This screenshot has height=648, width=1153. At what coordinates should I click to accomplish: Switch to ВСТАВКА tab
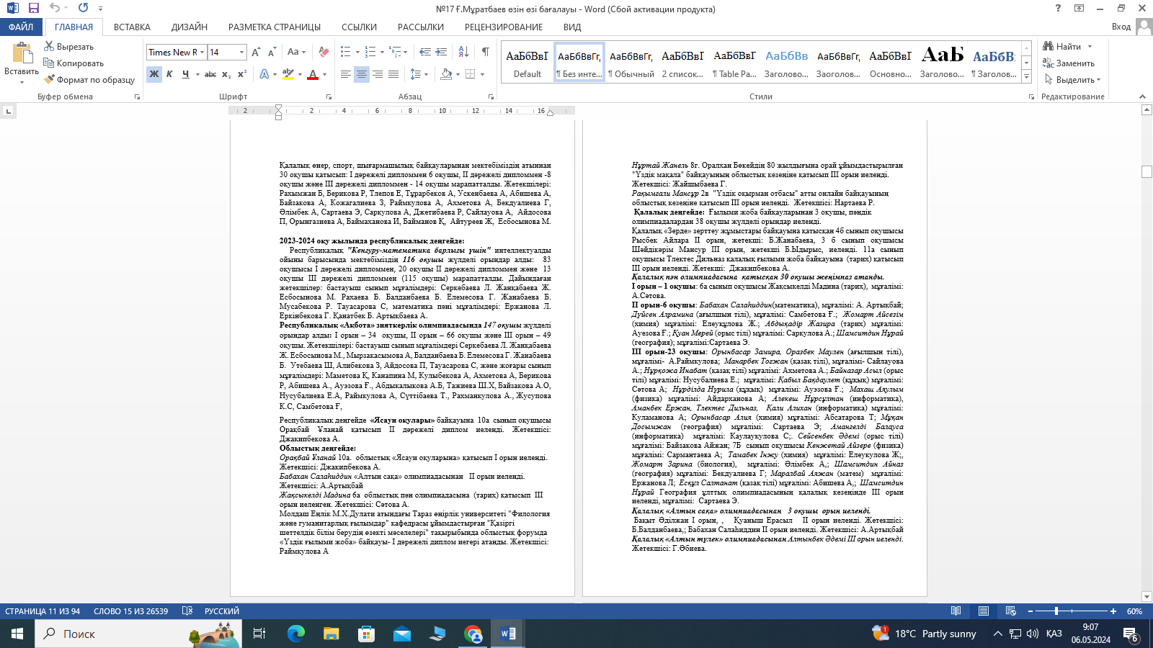[x=132, y=27]
